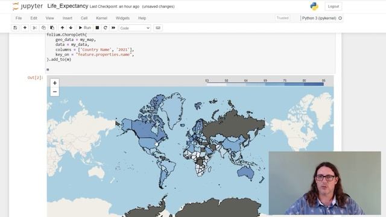Viewport: 386px width, 217px height.
Task: Zoom in on the folium map
Action: coord(55,83)
